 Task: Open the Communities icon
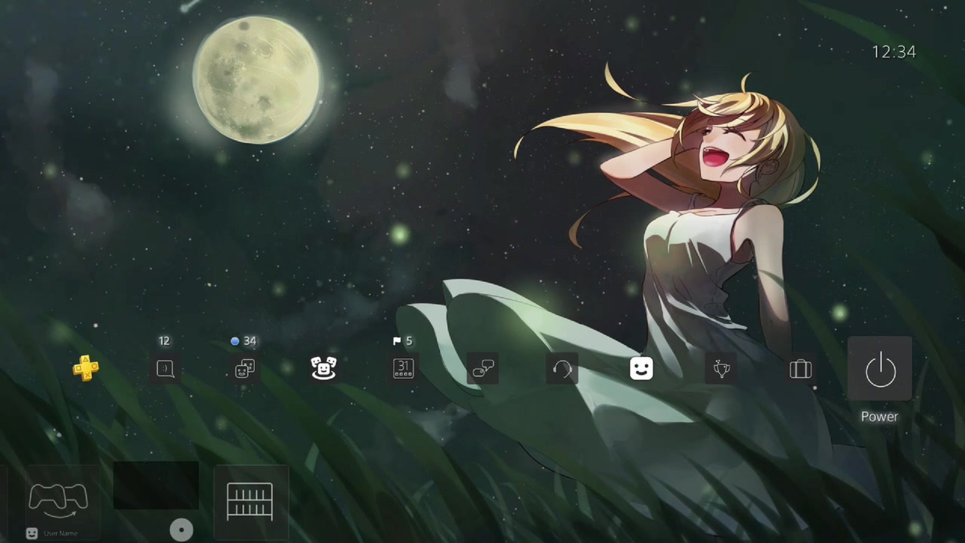[324, 369]
